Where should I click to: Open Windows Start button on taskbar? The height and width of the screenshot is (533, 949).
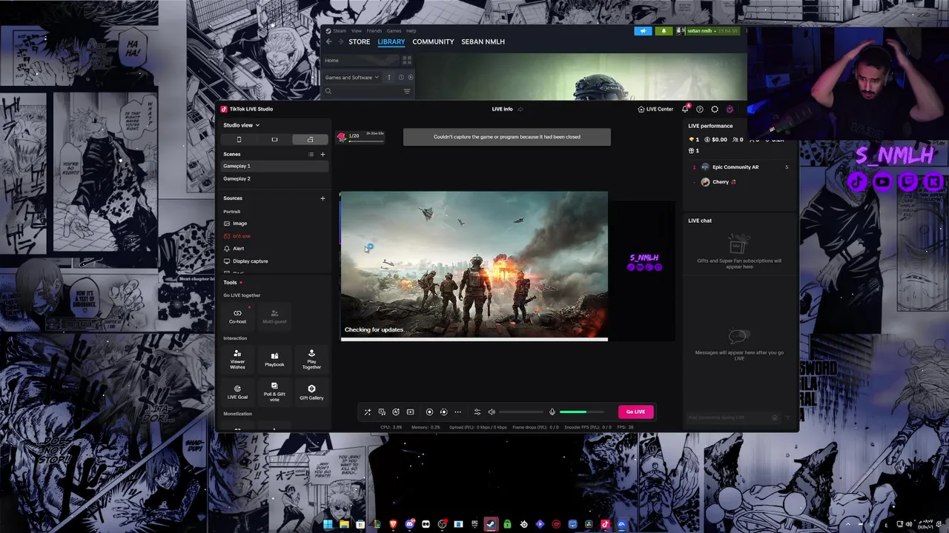pyautogui.click(x=328, y=524)
